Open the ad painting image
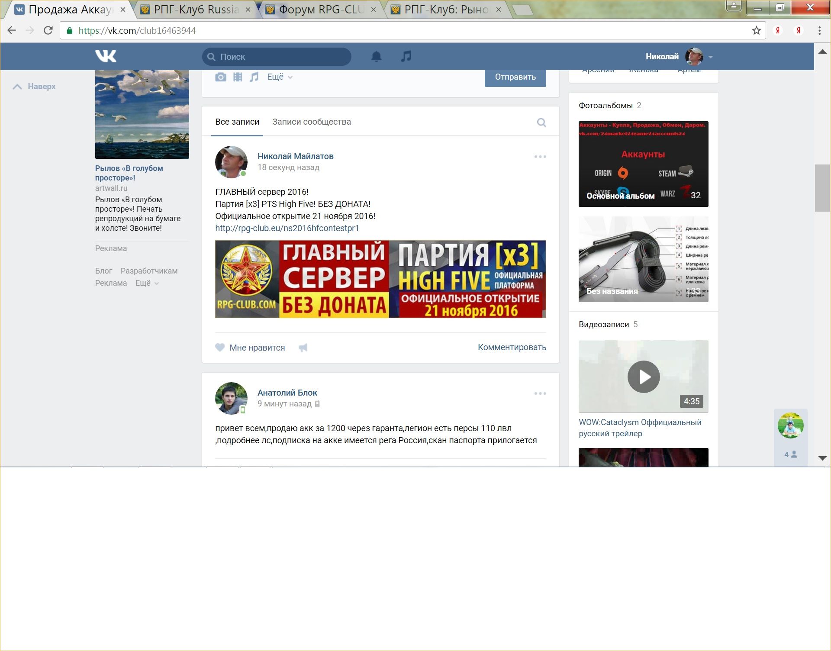Viewport: 831px width, 651px height. (x=142, y=114)
